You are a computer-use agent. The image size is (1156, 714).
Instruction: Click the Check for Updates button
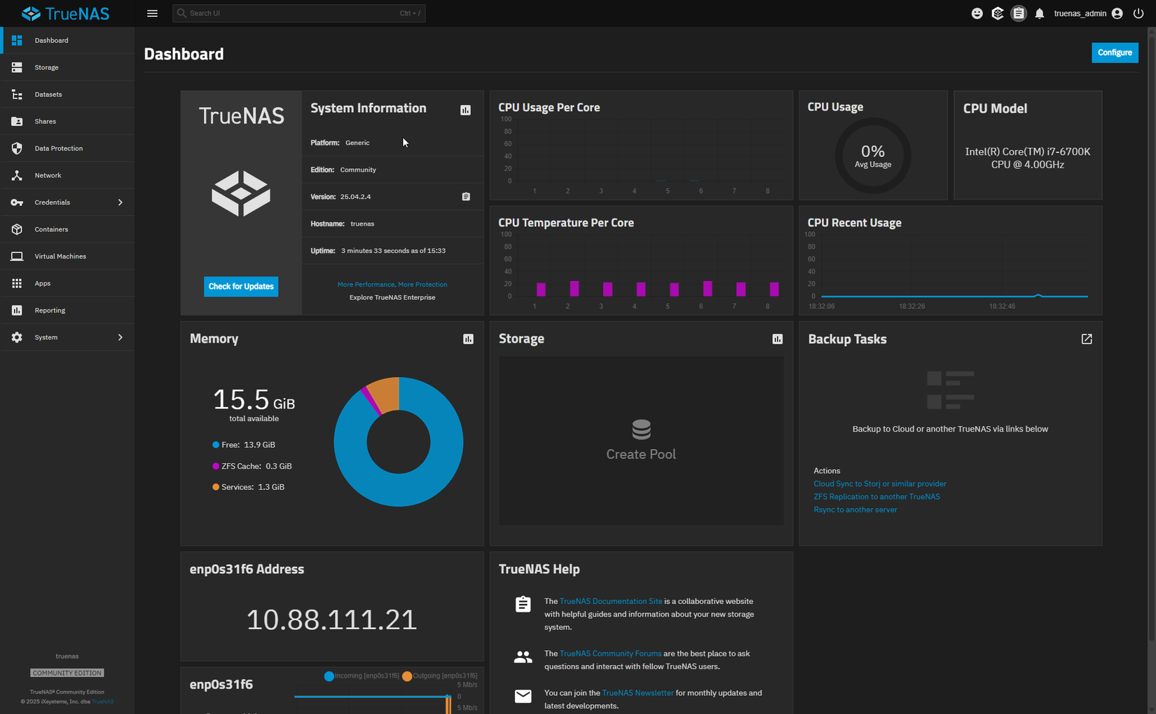(x=240, y=286)
